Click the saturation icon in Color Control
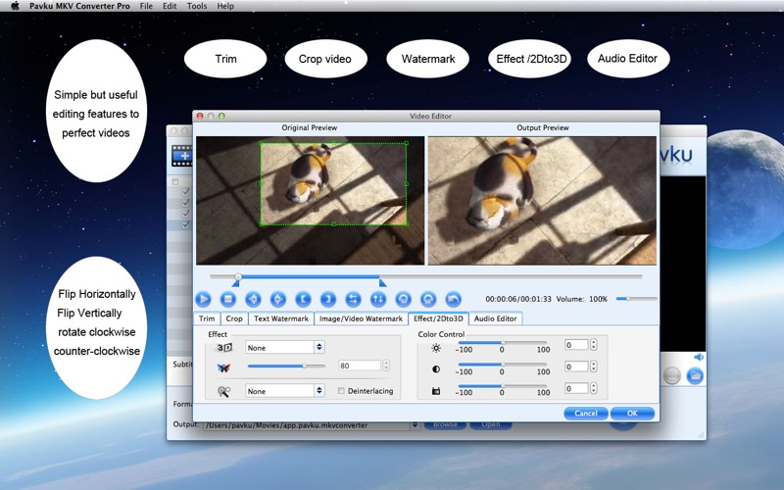This screenshot has width=784, height=490. (x=436, y=391)
